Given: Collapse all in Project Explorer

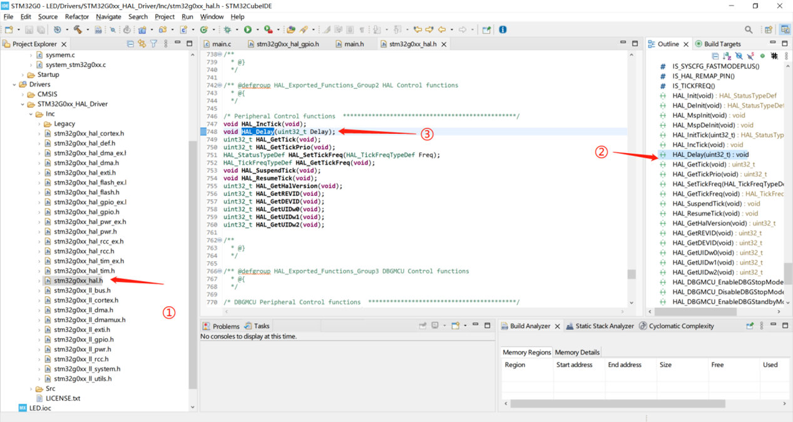Looking at the screenshot, I should tap(130, 44).
